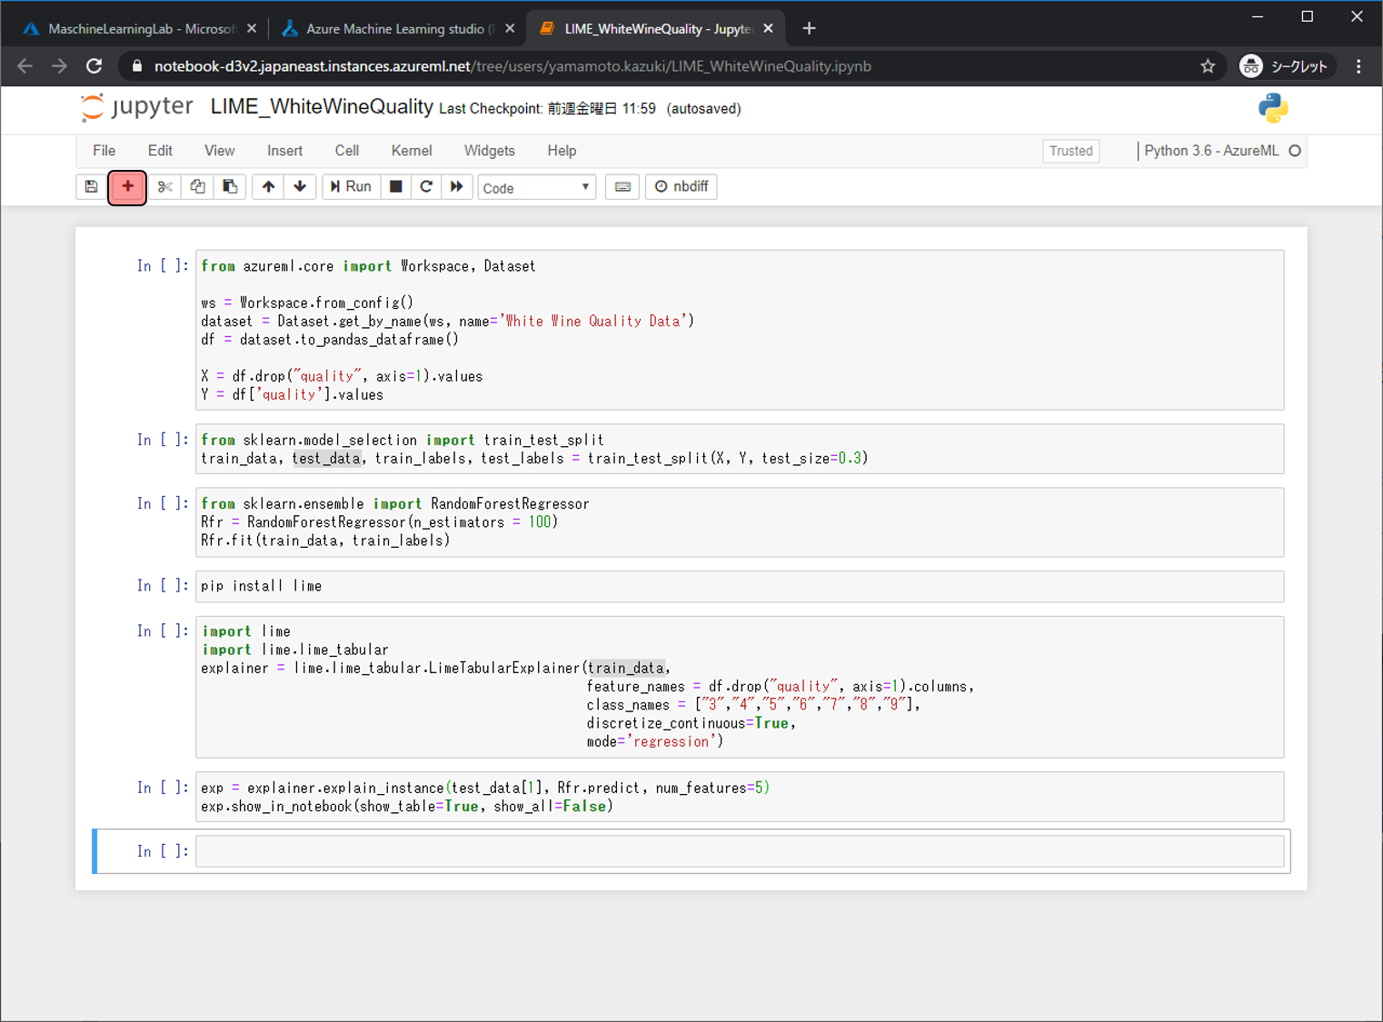Viewport: 1383px width, 1022px height.
Task: Restart kernel and run all cells icon
Action: click(x=457, y=187)
